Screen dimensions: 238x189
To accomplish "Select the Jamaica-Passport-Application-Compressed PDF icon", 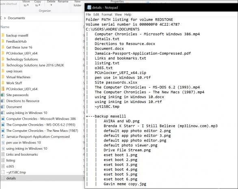I will (x=3, y=137).
